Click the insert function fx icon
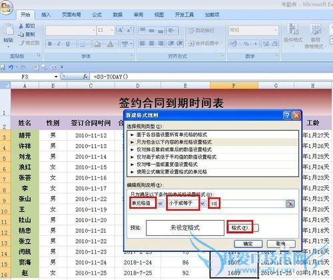 [x=85, y=77]
